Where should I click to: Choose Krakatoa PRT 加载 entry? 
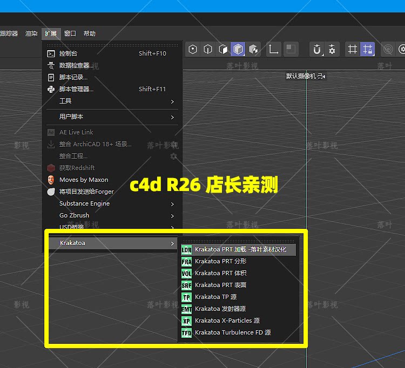click(238, 249)
